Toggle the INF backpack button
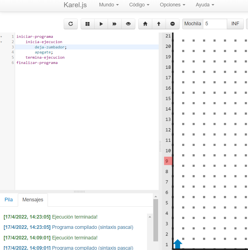Image resolution: width=248 pixels, height=250 pixels. [x=235, y=24]
